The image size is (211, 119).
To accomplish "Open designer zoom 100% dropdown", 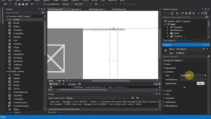I will point(56,81).
